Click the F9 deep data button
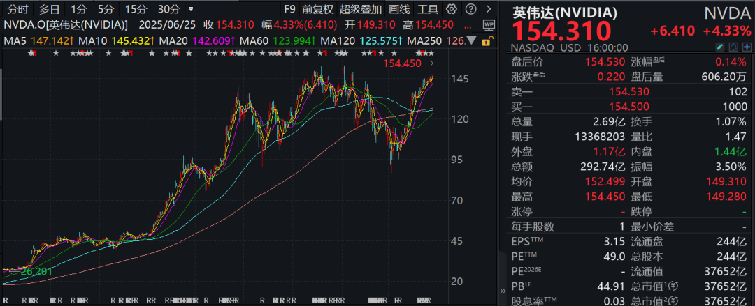The image size is (755, 306). tap(289, 9)
